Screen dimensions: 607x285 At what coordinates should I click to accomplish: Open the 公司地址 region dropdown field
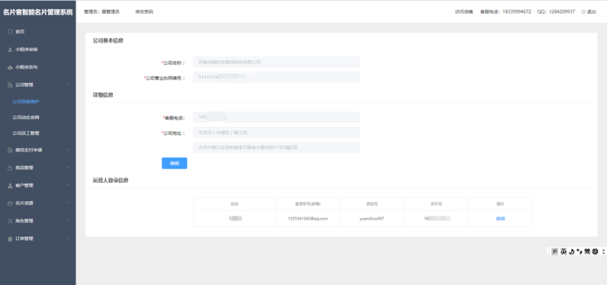click(276, 133)
